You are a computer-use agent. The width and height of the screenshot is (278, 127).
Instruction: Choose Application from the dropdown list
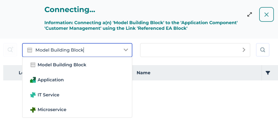[51, 80]
